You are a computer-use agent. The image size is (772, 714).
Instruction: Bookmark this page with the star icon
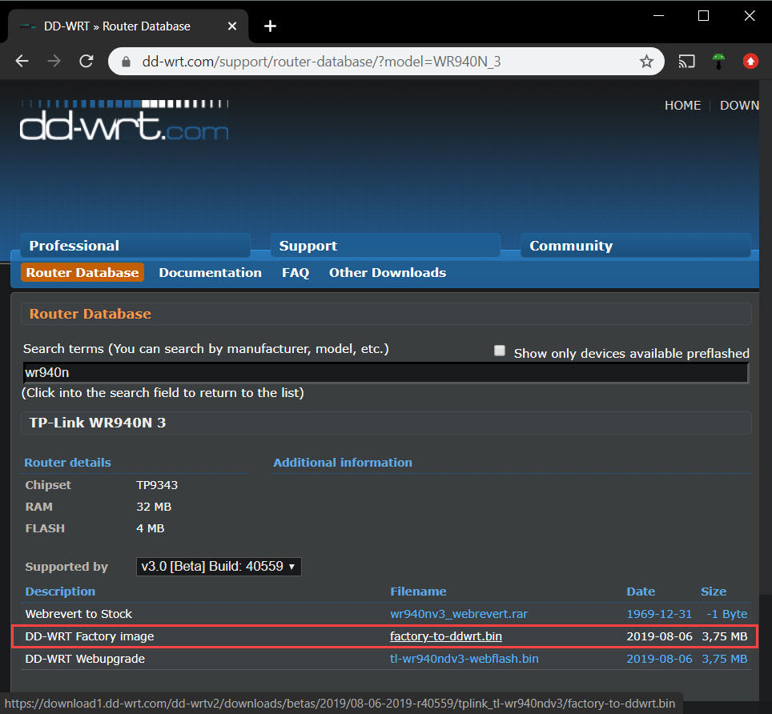point(646,62)
